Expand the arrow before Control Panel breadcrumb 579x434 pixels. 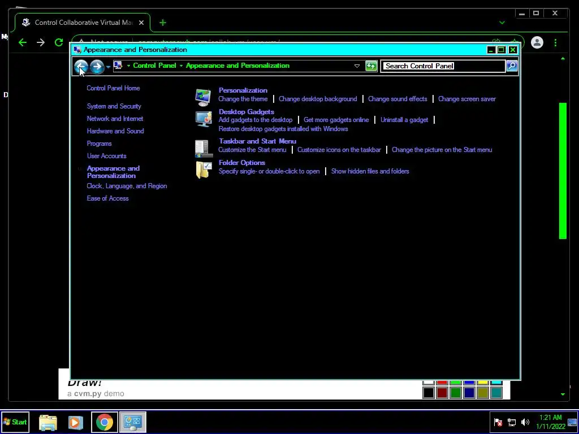tap(128, 66)
